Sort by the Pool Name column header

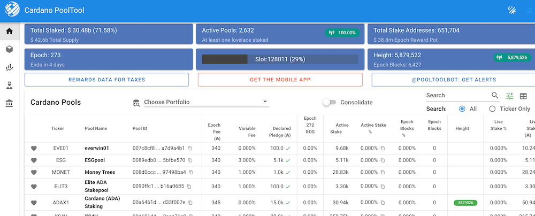pos(96,129)
